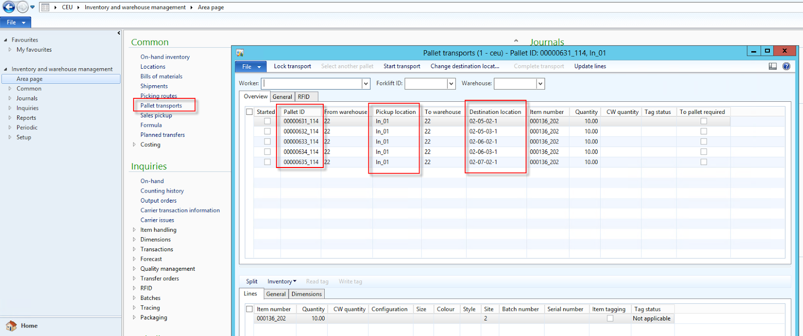Screen dimensions: 803x336
Task: Enable To pallet required for pallet 00000632_114
Action: (x=704, y=131)
